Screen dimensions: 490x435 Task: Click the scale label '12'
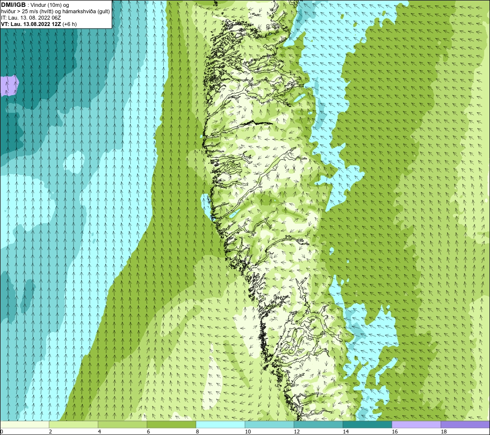point(297,432)
